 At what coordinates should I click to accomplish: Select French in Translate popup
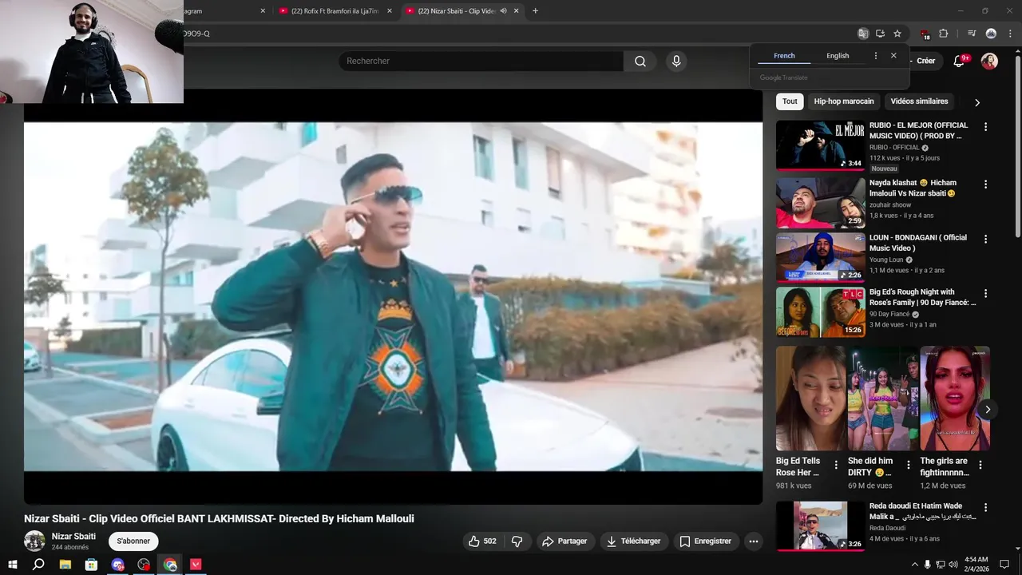[784, 56]
